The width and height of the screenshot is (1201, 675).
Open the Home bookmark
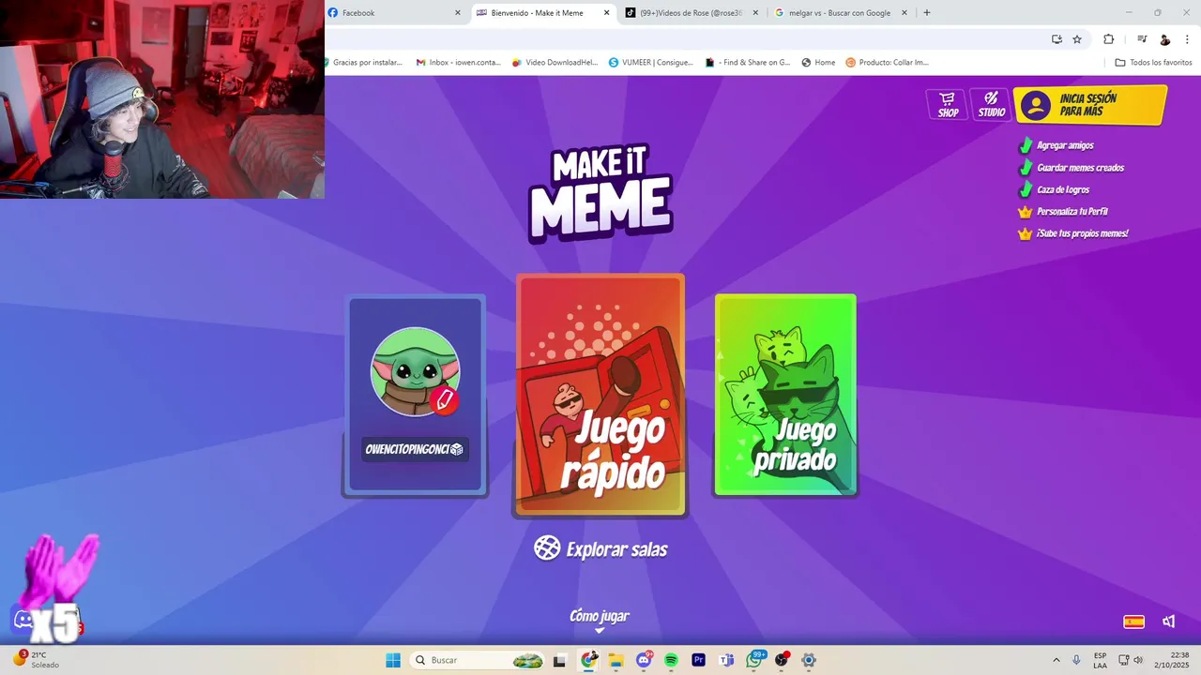pyautogui.click(x=819, y=63)
